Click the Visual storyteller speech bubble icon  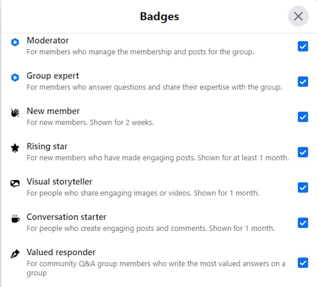(15, 184)
